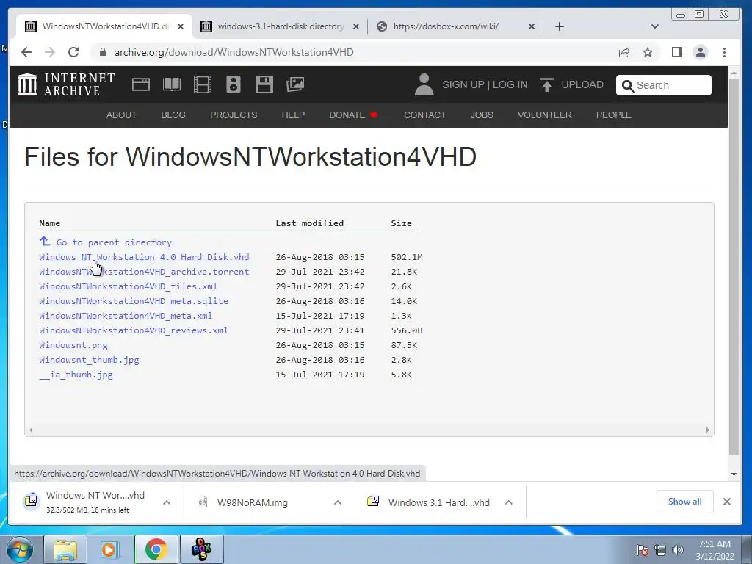
Task: Open the Video film strip icon
Action: pyautogui.click(x=203, y=84)
